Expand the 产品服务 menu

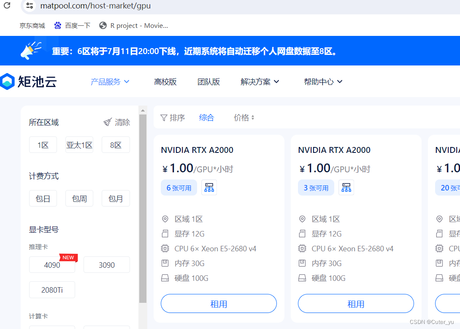click(x=110, y=82)
